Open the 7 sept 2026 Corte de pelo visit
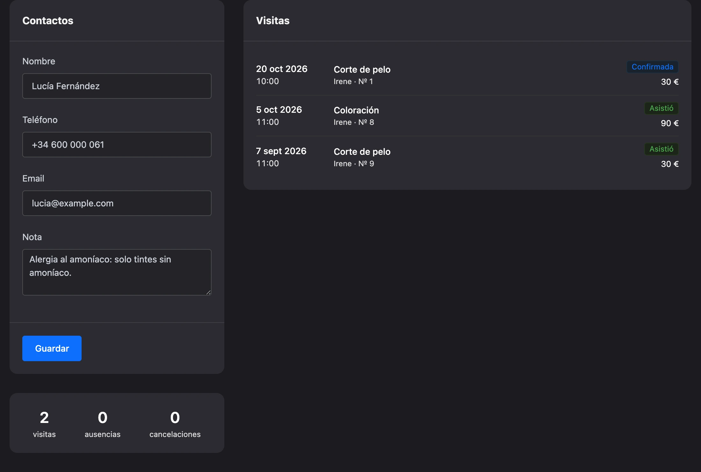This screenshot has width=701, height=472. (x=467, y=157)
